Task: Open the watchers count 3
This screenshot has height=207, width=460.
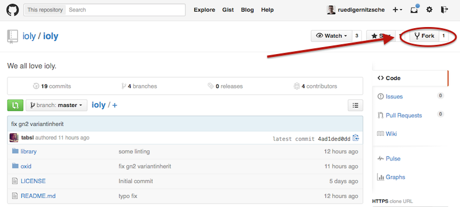Action: 356,36
